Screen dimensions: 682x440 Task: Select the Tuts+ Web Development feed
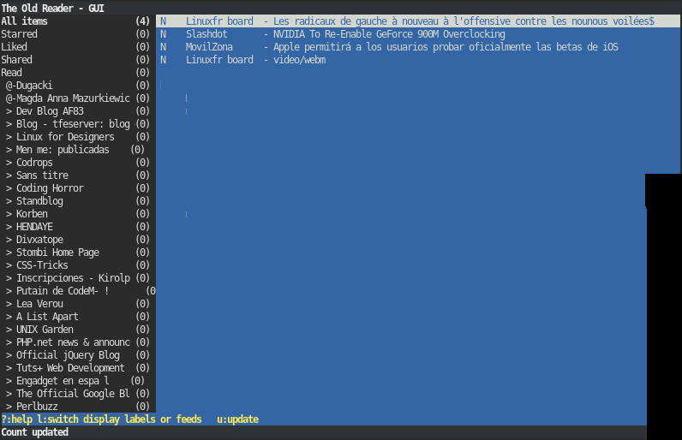pyautogui.click(x=77, y=368)
